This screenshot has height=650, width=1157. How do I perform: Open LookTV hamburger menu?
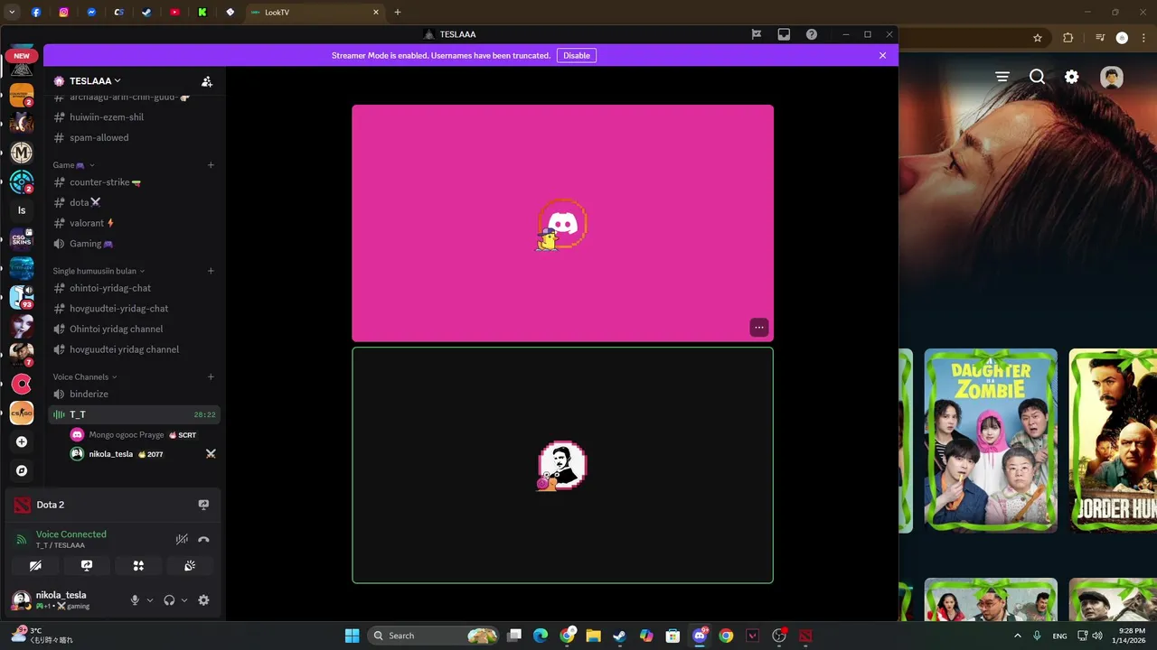tap(1002, 77)
